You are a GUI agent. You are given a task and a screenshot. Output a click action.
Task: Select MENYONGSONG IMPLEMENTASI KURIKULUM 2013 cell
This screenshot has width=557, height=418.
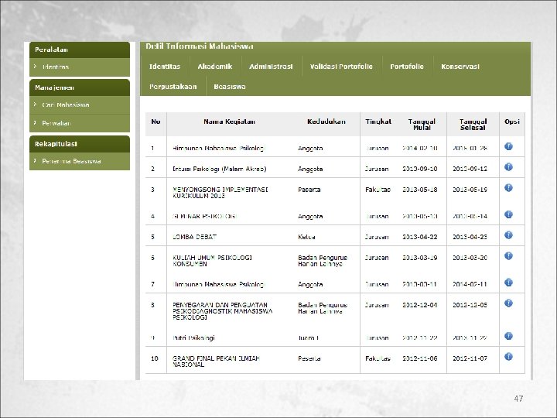(220, 193)
